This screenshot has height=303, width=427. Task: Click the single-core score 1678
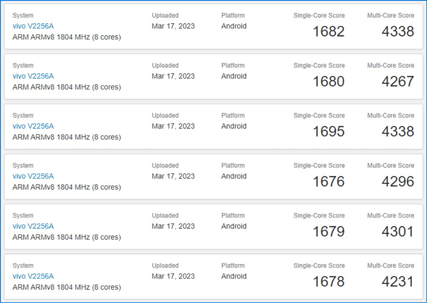[x=329, y=281]
